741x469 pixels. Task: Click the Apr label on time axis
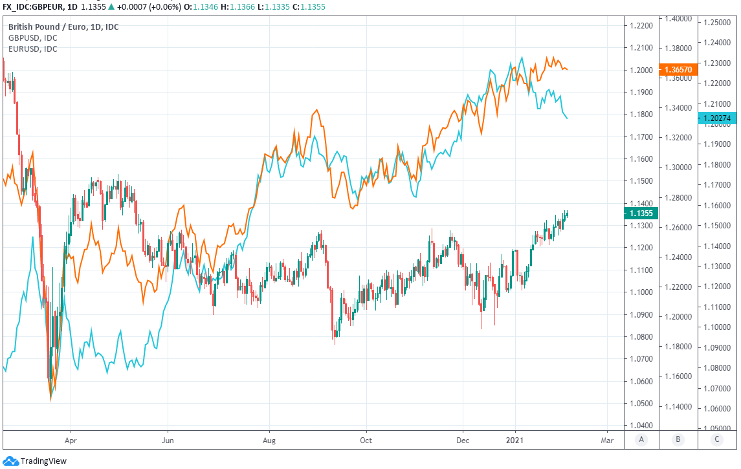pyautogui.click(x=71, y=440)
